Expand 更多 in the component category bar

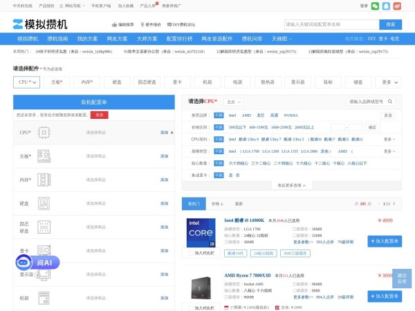[x=389, y=82]
